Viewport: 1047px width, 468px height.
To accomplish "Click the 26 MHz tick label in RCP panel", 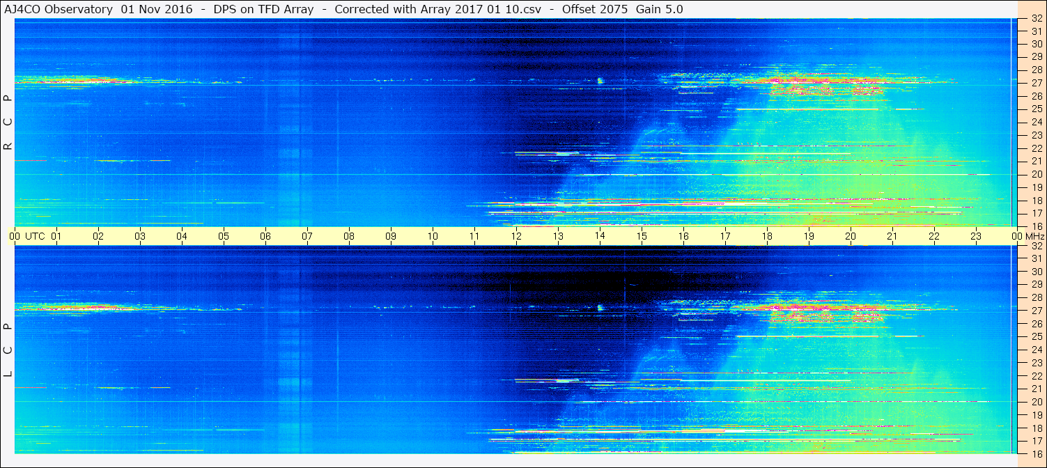I will [1037, 96].
